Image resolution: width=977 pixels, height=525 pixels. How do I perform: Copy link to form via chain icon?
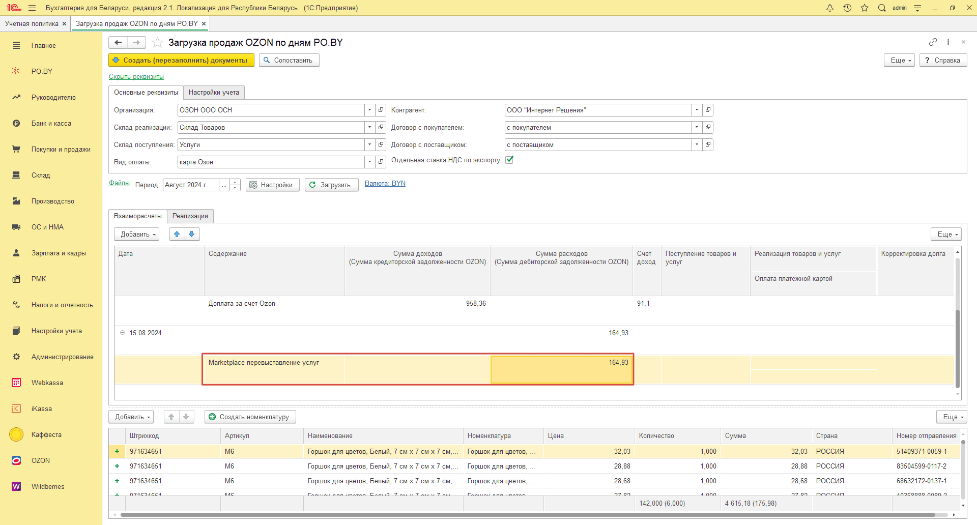pyautogui.click(x=933, y=42)
